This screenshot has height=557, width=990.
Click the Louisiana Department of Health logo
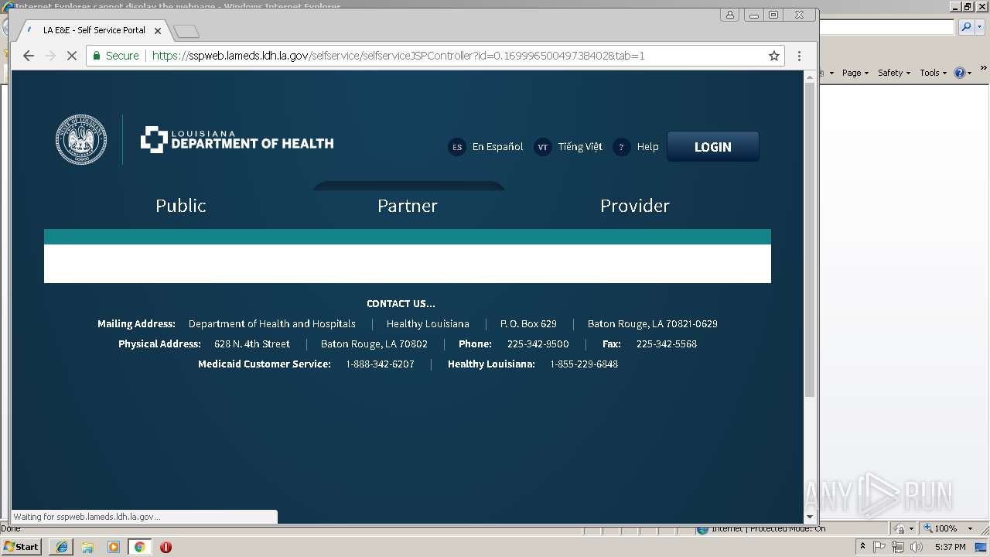(237, 140)
